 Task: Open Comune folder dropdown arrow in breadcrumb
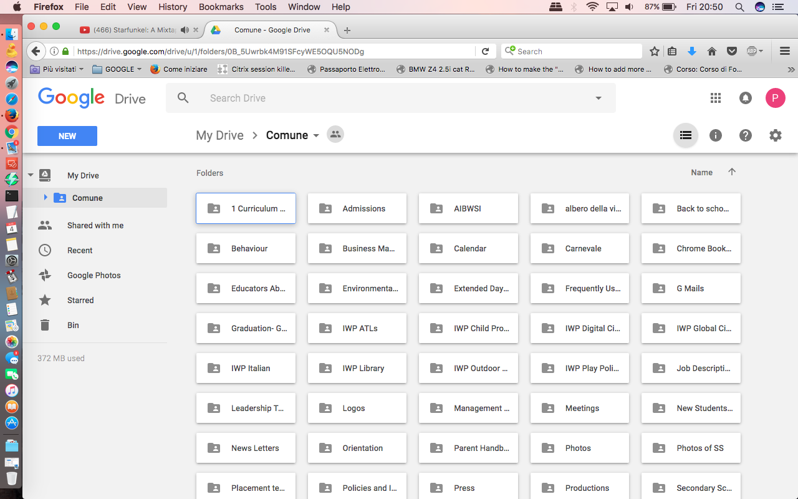(316, 135)
